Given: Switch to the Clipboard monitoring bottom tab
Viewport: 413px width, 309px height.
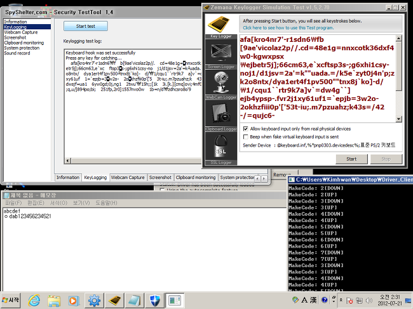Looking at the screenshot, I should (x=196, y=178).
